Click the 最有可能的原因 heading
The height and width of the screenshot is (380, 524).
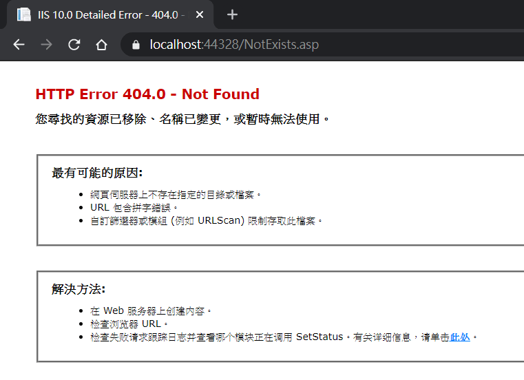click(97, 173)
